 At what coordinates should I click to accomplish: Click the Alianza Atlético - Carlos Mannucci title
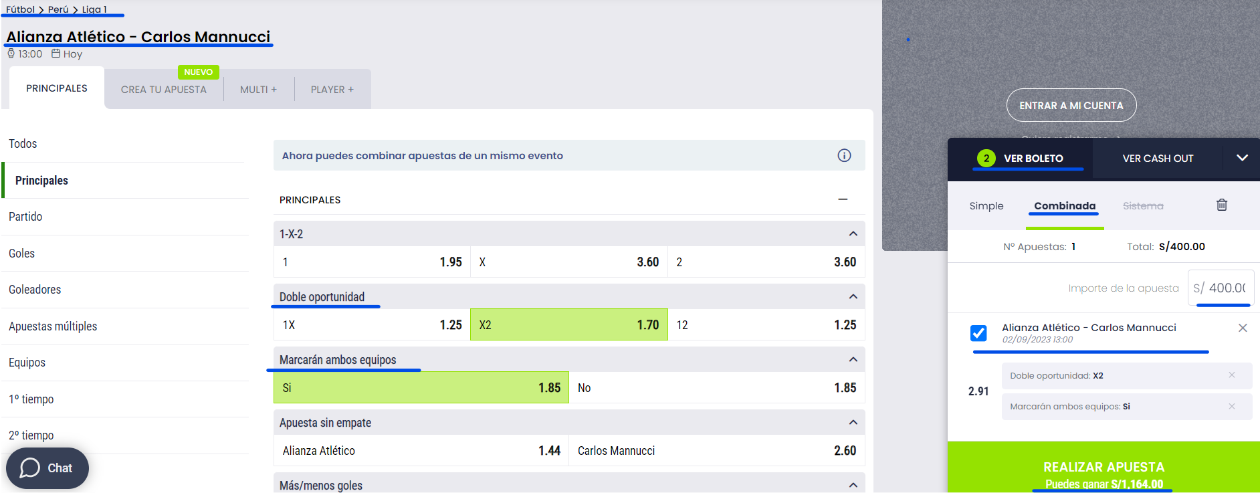(138, 37)
